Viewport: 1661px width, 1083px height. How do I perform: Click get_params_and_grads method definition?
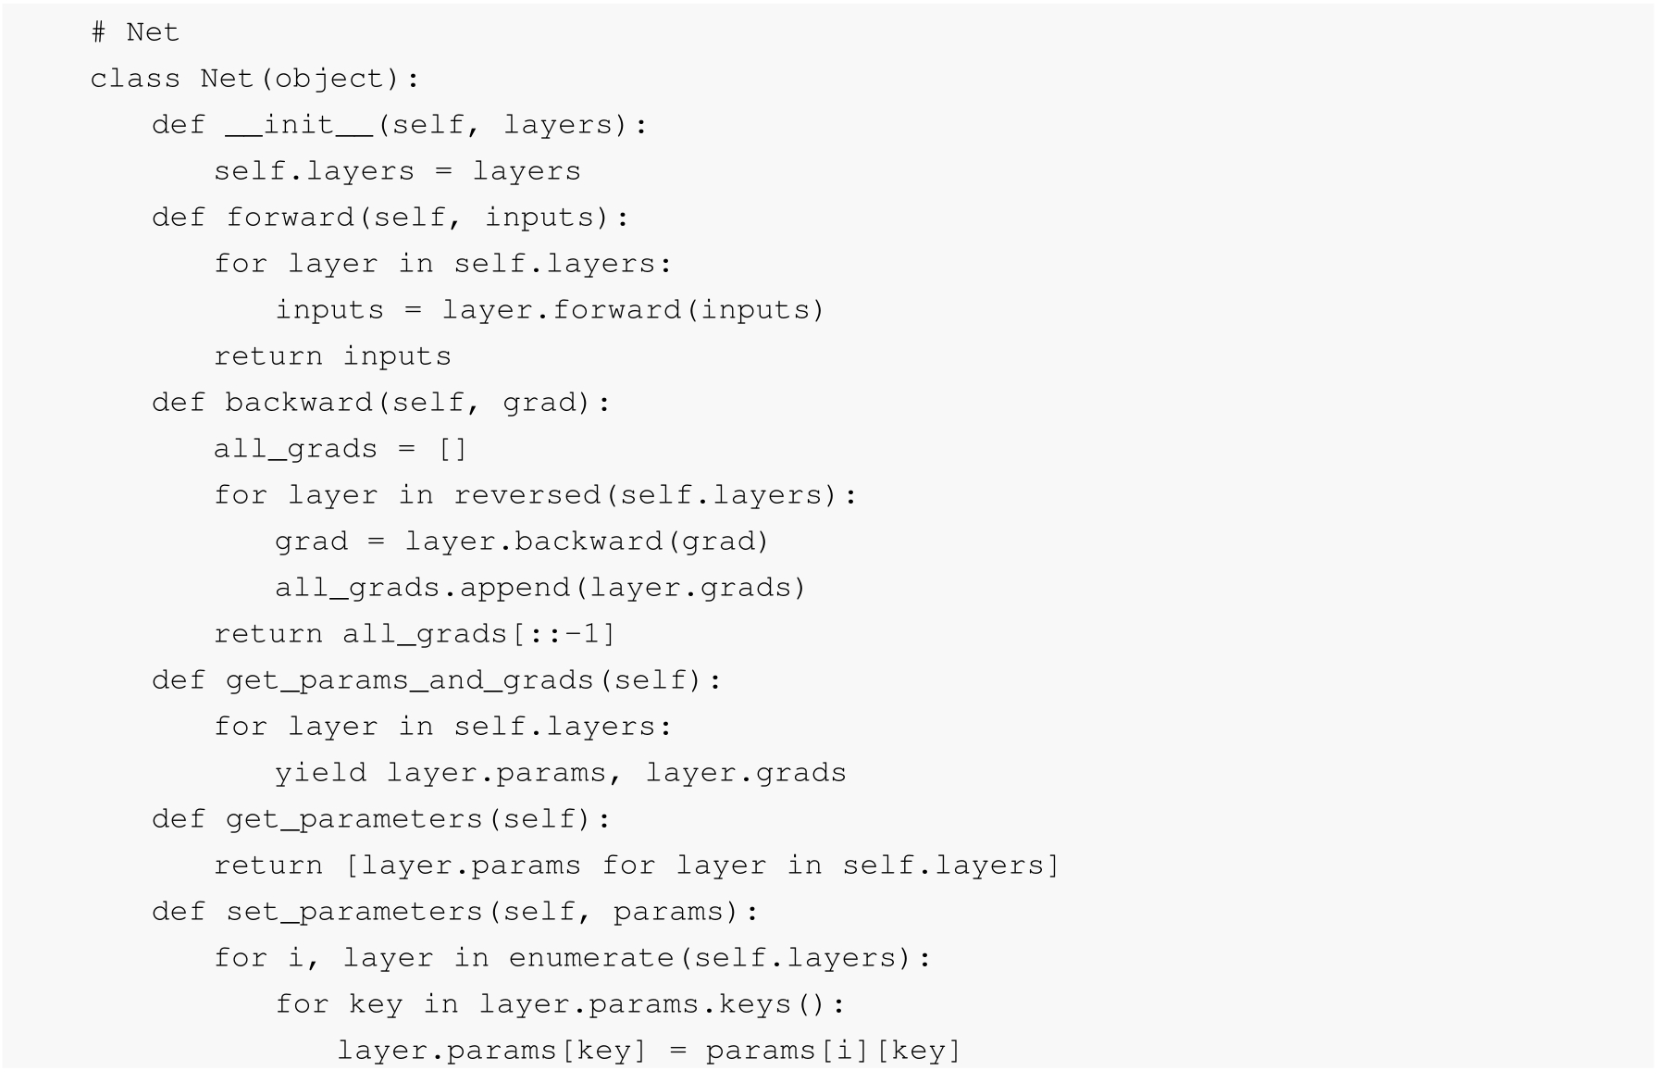[437, 680]
